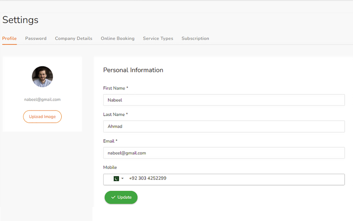Click the email text below the avatar
Image resolution: width=353 pixels, height=221 pixels.
42,99
